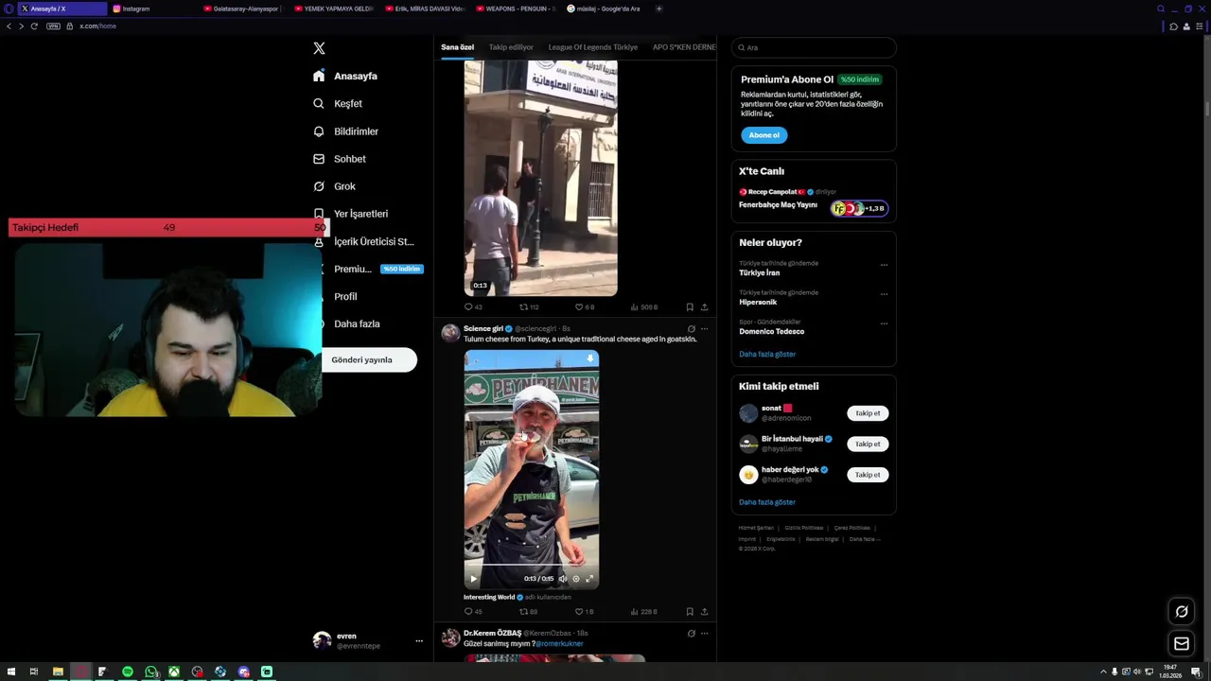Switch to League Of Legends Türkiye tab

pos(593,47)
